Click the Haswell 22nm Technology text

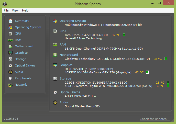pos(84,38)
